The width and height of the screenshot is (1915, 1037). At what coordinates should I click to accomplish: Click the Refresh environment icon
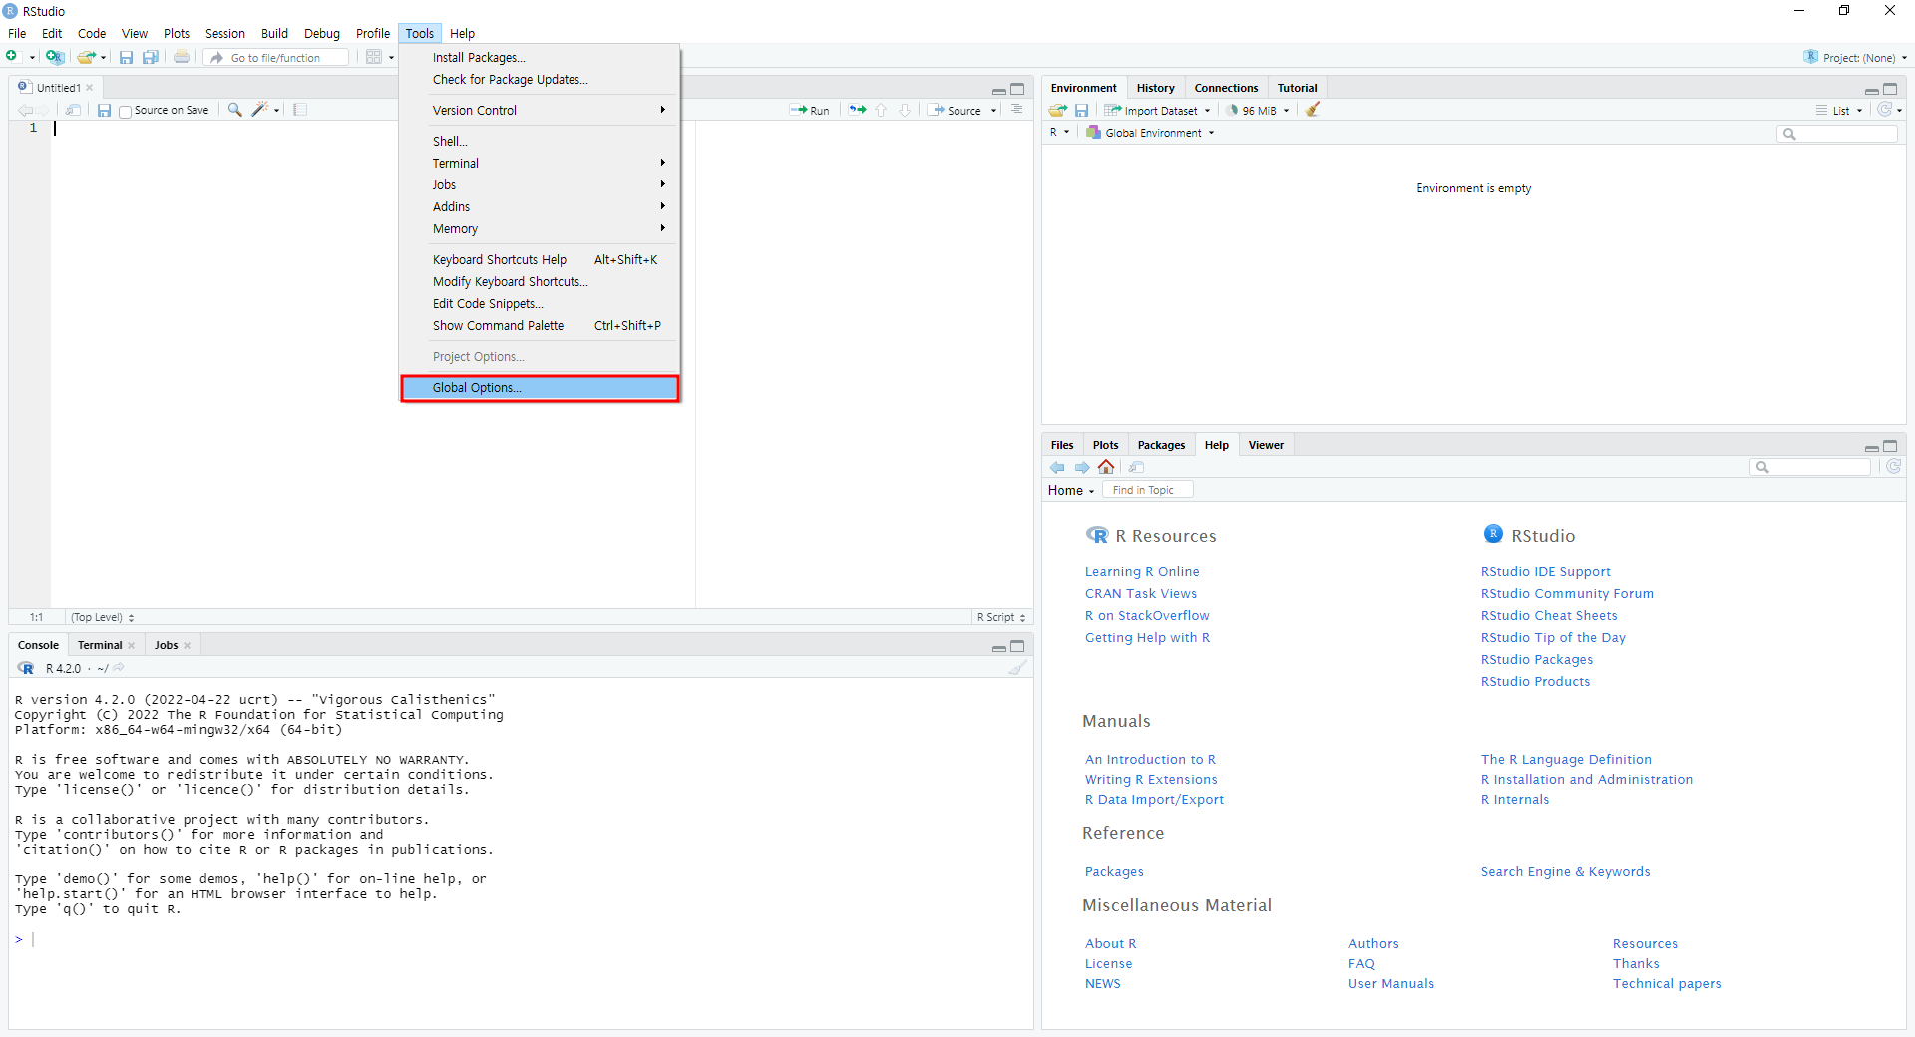1884,110
